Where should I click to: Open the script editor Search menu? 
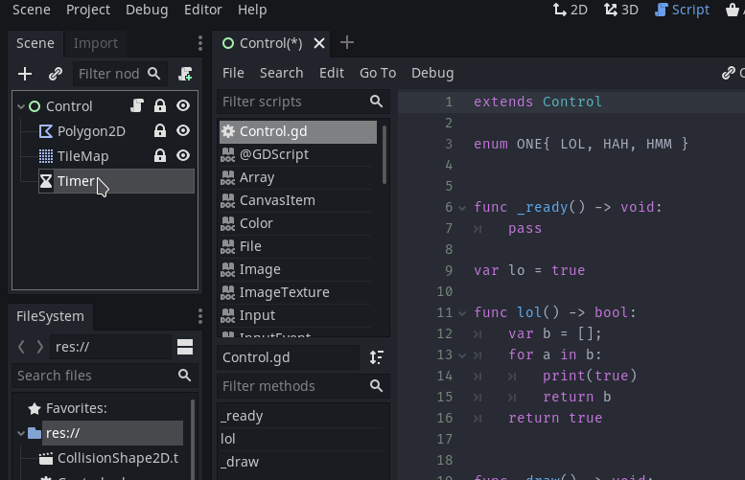pyautogui.click(x=281, y=73)
